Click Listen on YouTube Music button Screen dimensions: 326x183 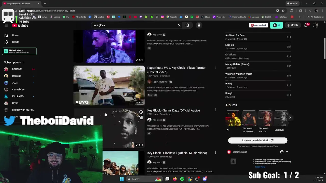click(x=258, y=140)
